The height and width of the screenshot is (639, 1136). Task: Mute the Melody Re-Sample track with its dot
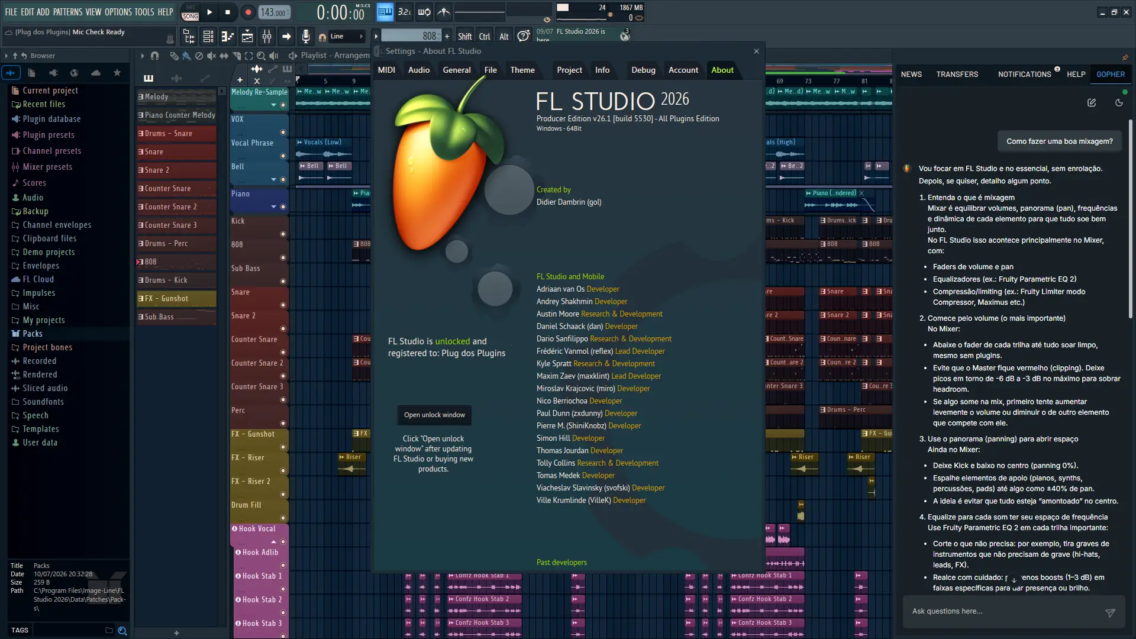pos(283,105)
